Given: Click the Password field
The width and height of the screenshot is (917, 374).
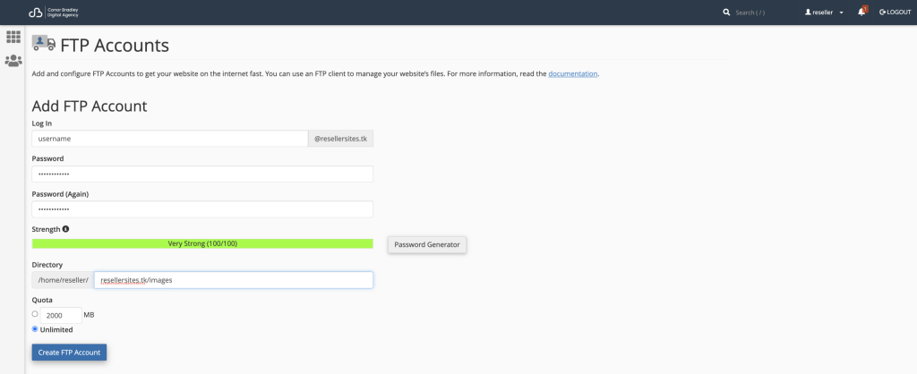Looking at the screenshot, I should tap(202, 174).
